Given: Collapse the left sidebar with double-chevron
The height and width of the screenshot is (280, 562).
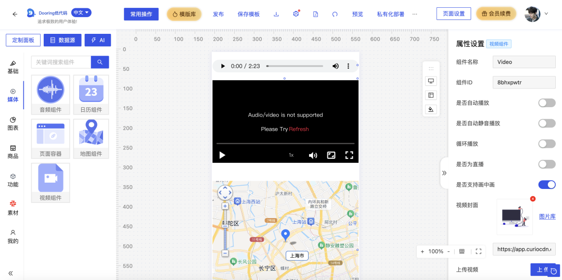Looking at the screenshot, I should (x=11, y=273).
